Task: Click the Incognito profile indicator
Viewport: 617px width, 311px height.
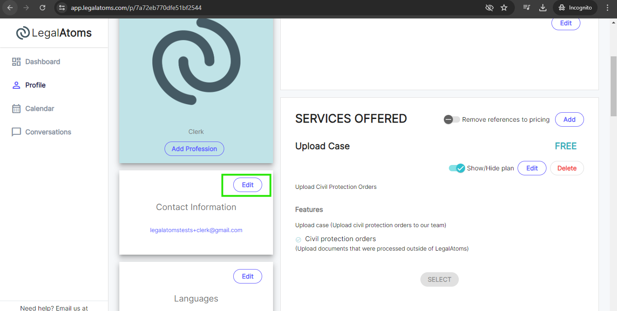Action: [x=575, y=8]
